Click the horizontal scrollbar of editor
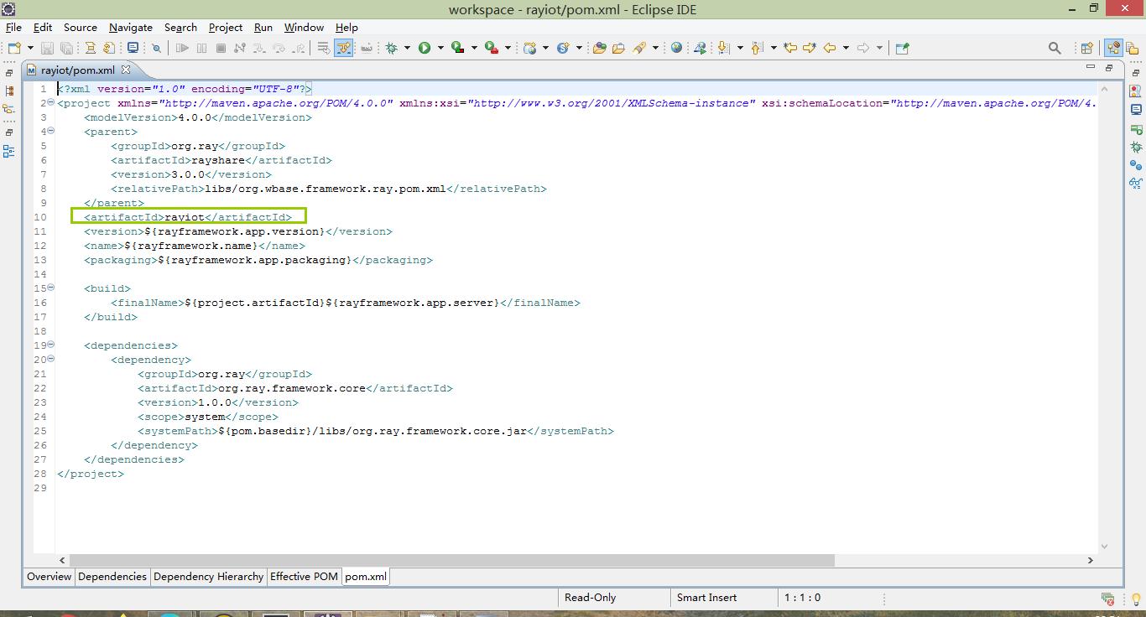This screenshot has width=1146, height=617. (x=451, y=560)
